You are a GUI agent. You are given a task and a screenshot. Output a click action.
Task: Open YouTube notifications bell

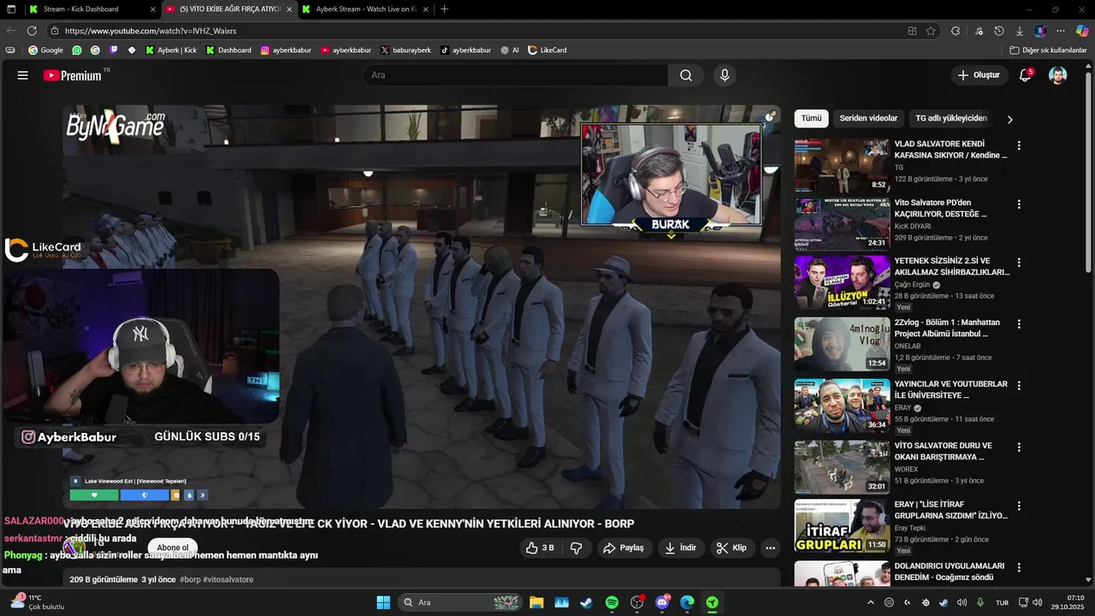[1025, 75]
